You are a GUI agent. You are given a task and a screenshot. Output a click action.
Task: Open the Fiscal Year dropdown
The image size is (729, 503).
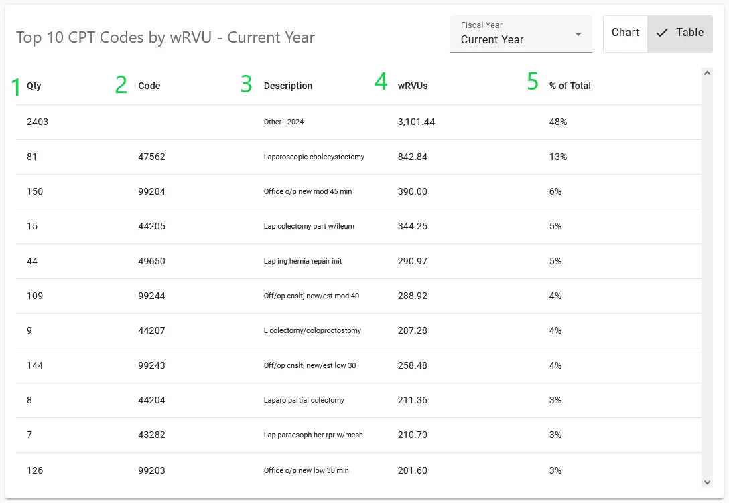pos(521,34)
